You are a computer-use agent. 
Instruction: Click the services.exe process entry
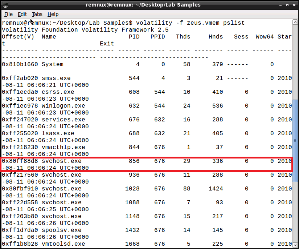[63, 120]
